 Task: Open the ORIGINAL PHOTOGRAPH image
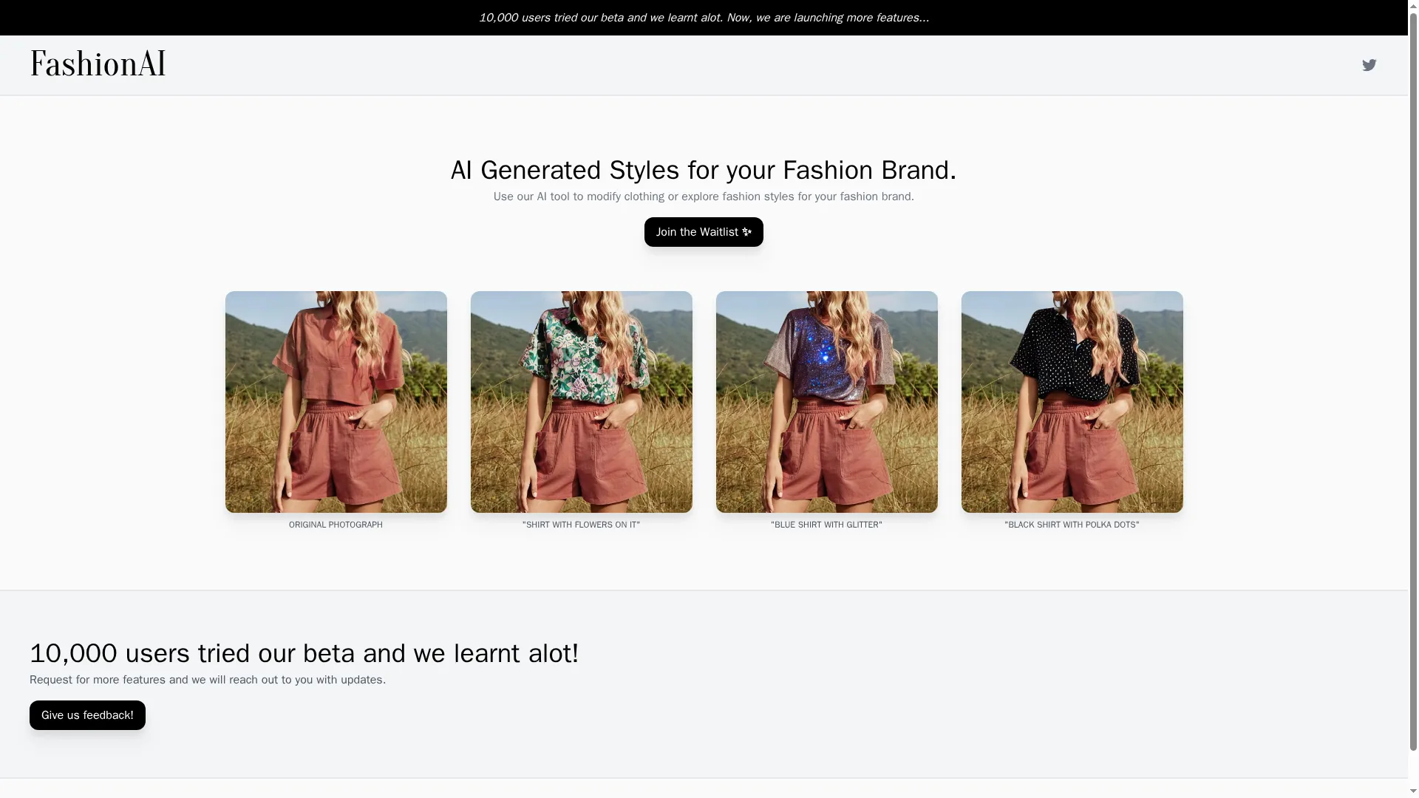336,402
